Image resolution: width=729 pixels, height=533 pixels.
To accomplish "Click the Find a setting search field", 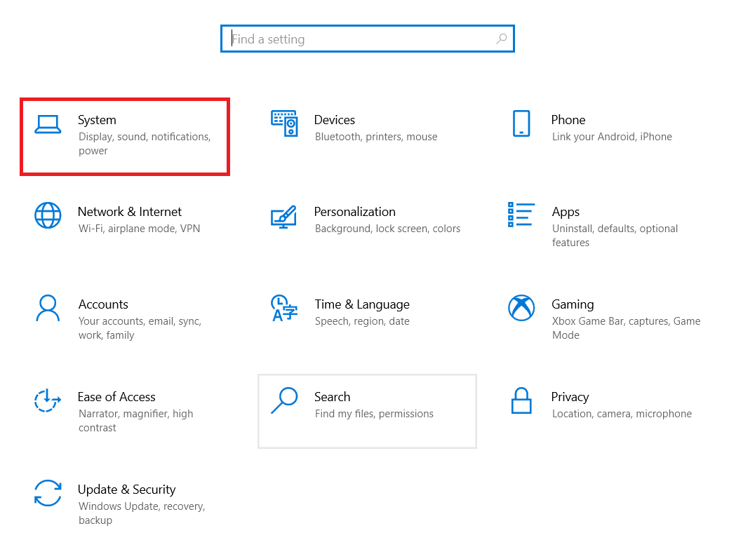I will pyautogui.click(x=351, y=39).
